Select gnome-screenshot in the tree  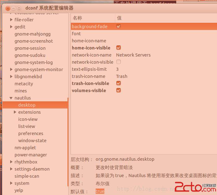pos(34,41)
